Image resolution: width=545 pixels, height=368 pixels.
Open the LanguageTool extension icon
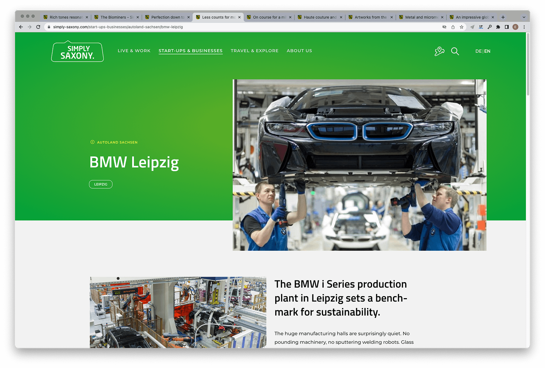pos(481,27)
